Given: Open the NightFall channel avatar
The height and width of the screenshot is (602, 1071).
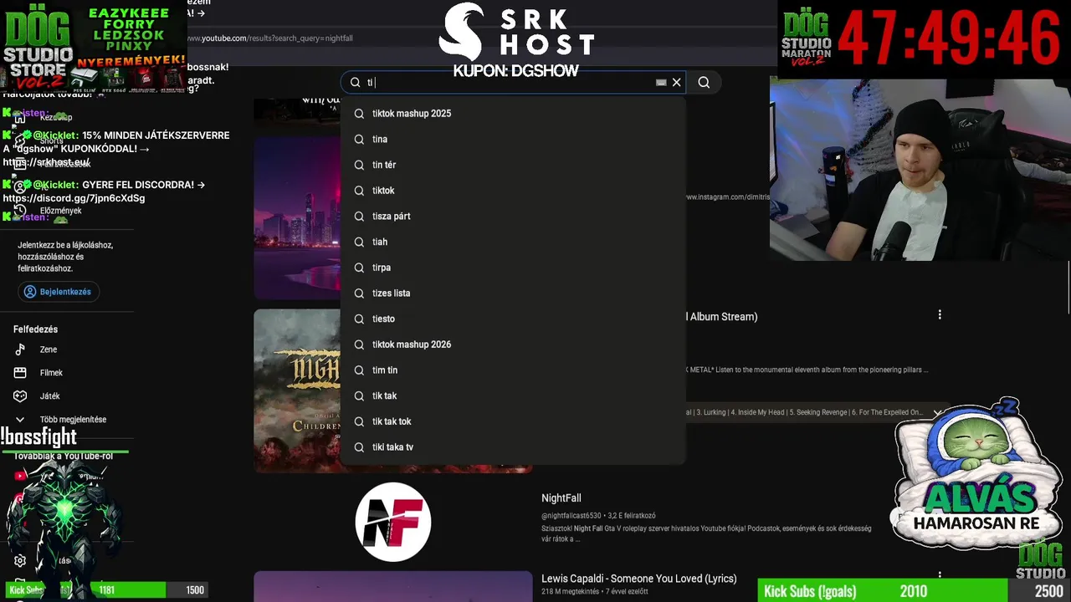Looking at the screenshot, I should (393, 522).
